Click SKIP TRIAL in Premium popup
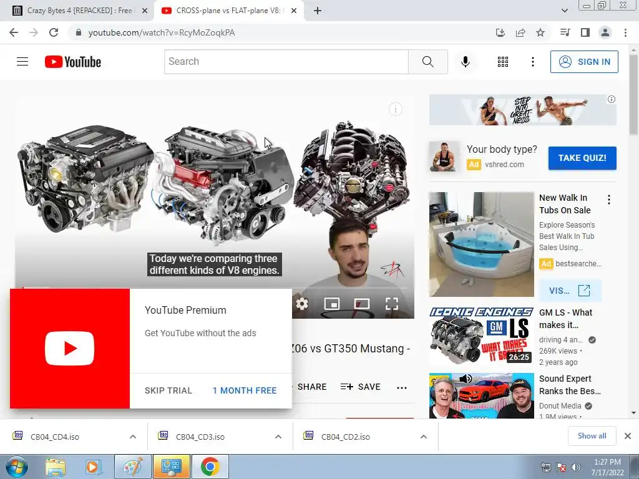This screenshot has height=479, width=639. point(168,390)
